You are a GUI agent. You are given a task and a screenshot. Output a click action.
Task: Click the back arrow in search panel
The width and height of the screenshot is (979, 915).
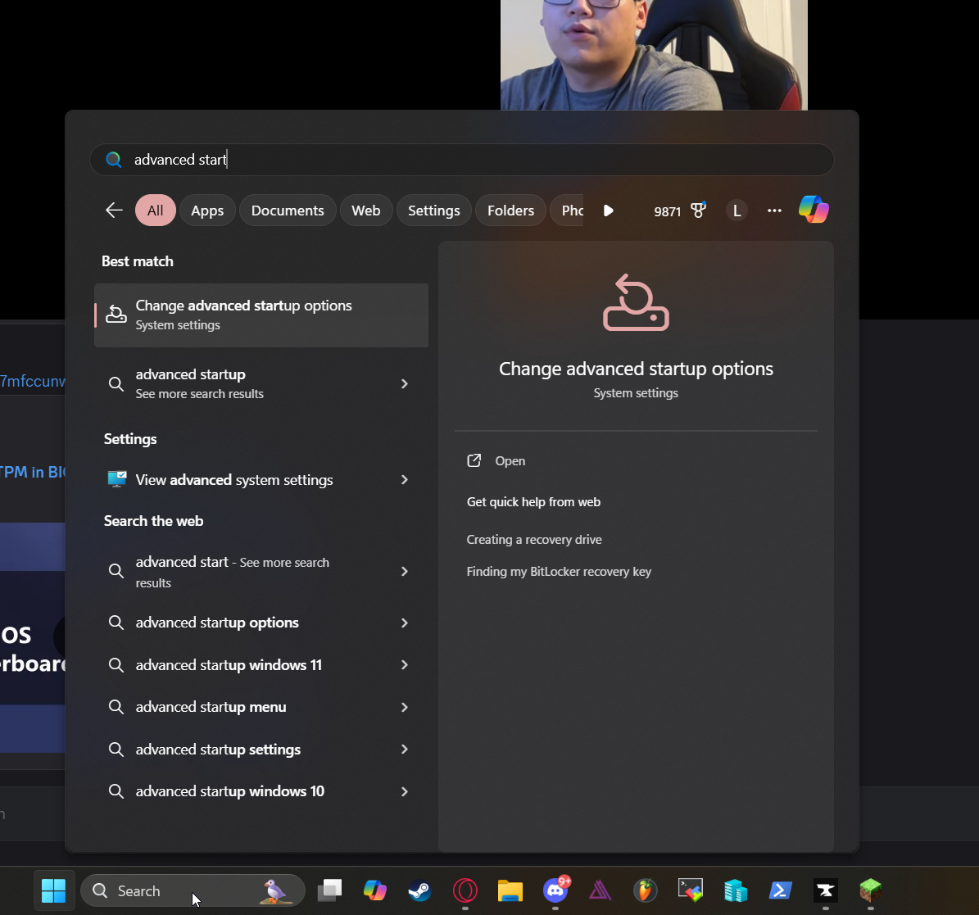[x=114, y=211]
